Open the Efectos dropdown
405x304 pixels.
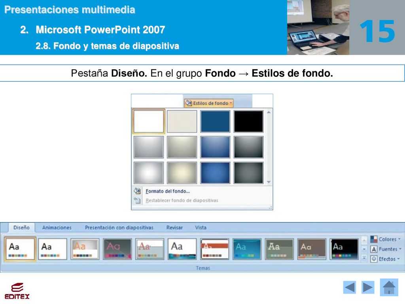click(x=385, y=259)
